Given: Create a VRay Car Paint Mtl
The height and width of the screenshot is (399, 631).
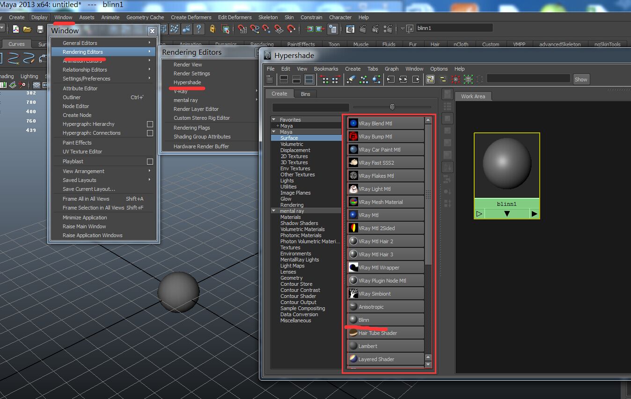Looking at the screenshot, I should click(386, 150).
